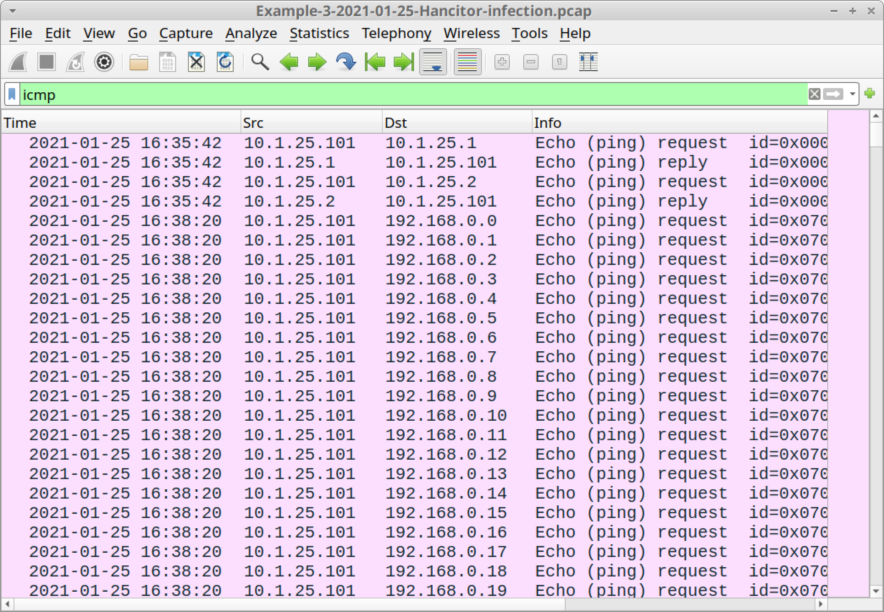
Task: Go back in packet history
Action: (x=289, y=62)
